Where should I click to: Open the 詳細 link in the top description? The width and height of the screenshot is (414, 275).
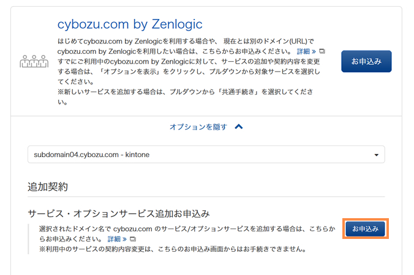pyautogui.click(x=306, y=51)
